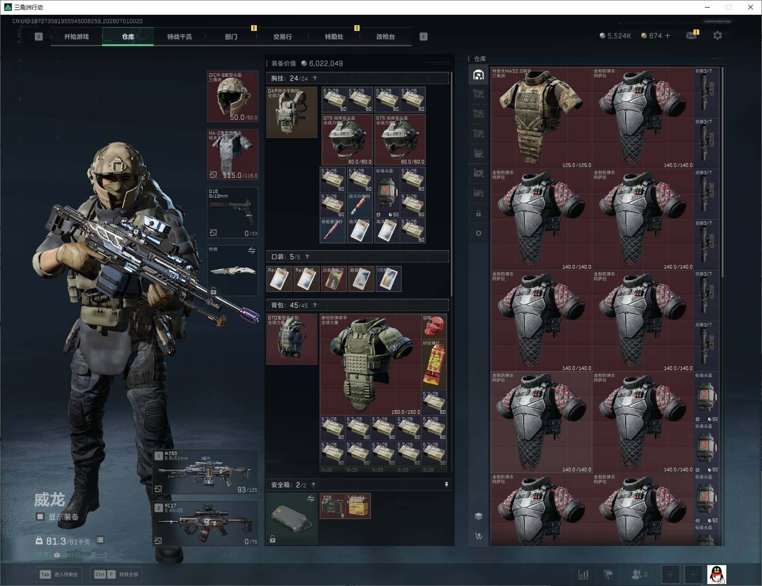This screenshot has height=586, width=762.
Task: Select level-II storage box icon
Action: 479,153
